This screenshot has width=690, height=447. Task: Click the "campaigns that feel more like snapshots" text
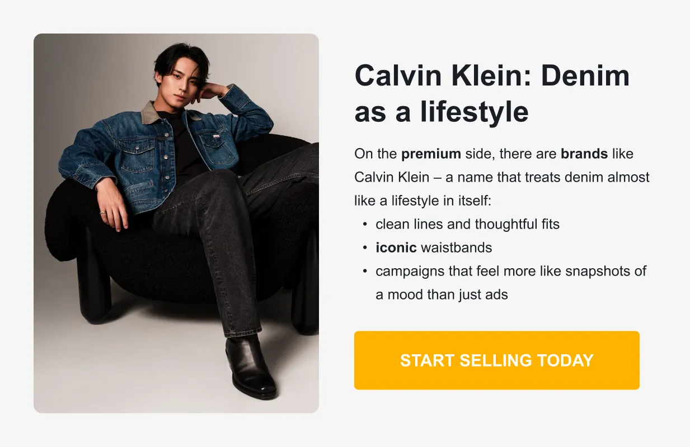tap(510, 271)
